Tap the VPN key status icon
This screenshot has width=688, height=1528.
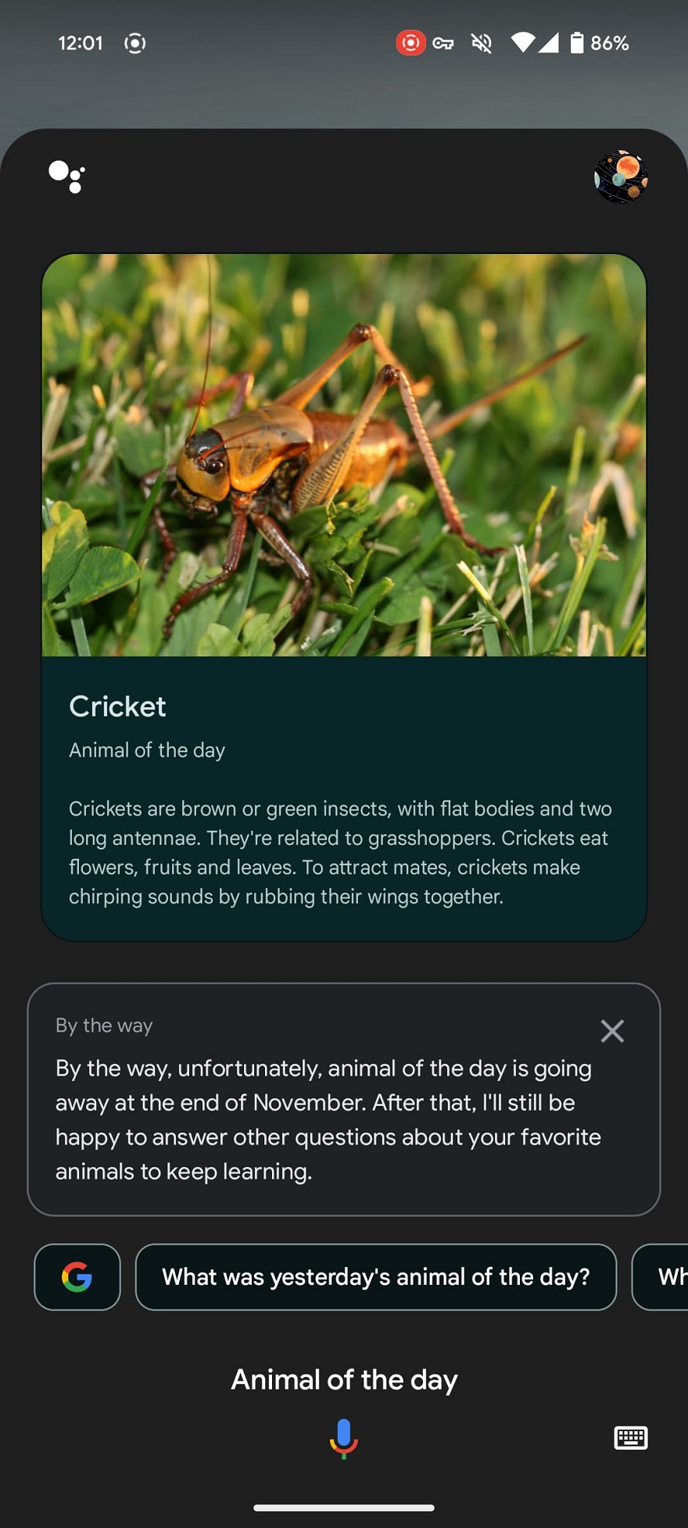[x=443, y=43]
